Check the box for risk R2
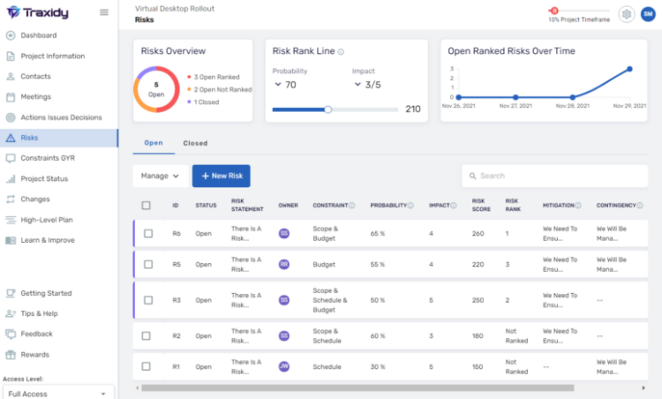The width and height of the screenshot is (662, 399). pyautogui.click(x=146, y=336)
